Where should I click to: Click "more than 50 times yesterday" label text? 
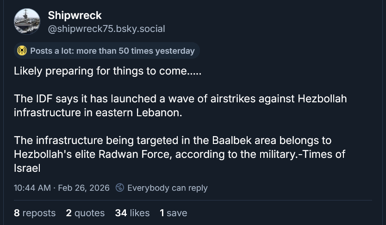(135, 51)
